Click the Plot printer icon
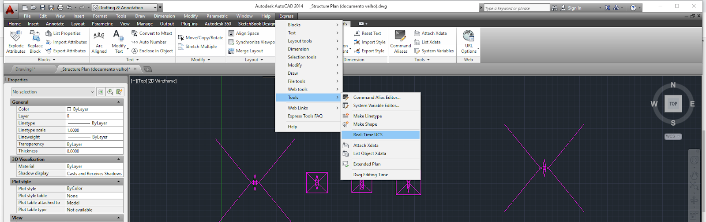Image resolution: width=706 pixels, height=222 pixels. pyautogui.click(x=60, y=7)
